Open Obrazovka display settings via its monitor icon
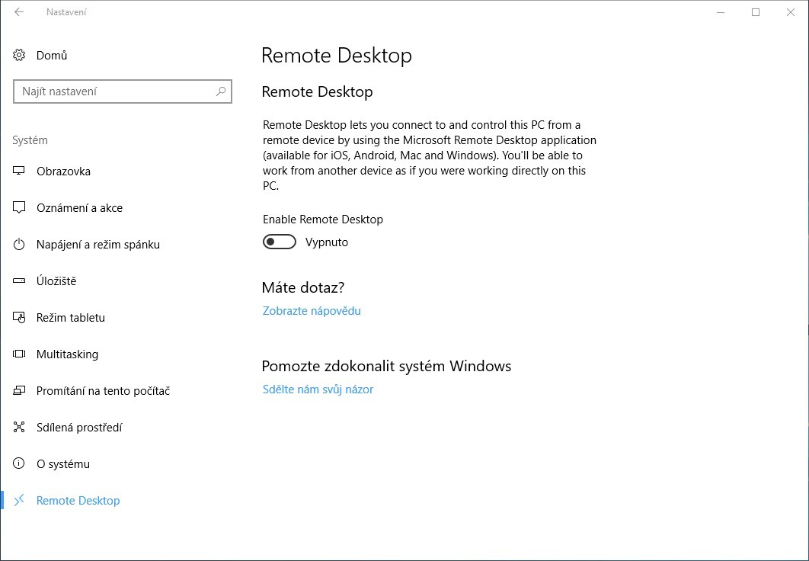The width and height of the screenshot is (809, 561). coord(18,171)
